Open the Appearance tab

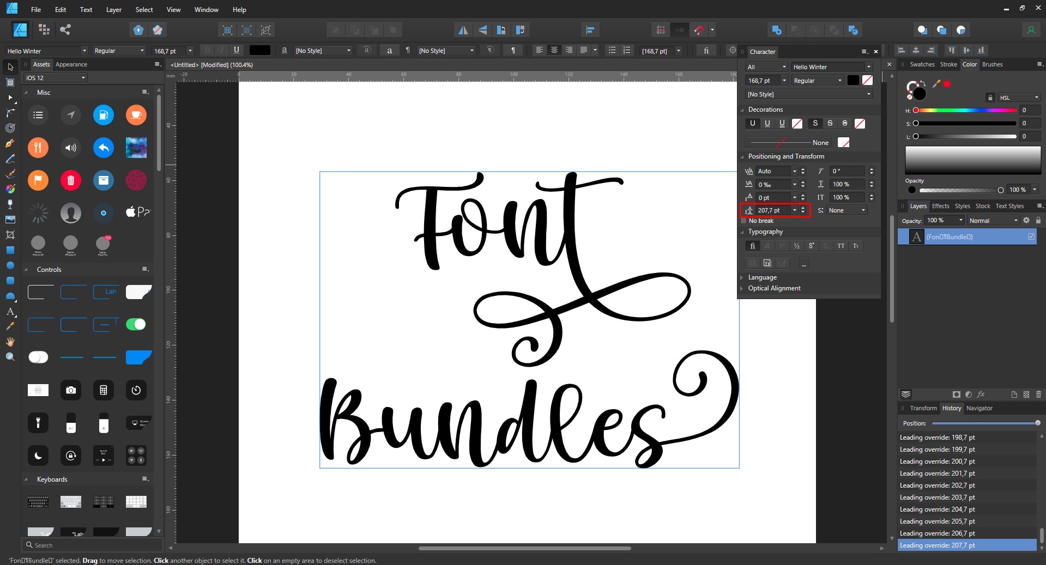pos(71,64)
